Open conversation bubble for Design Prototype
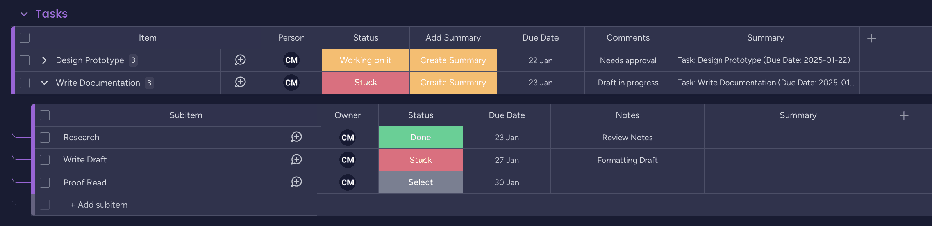The image size is (932, 226). [240, 60]
